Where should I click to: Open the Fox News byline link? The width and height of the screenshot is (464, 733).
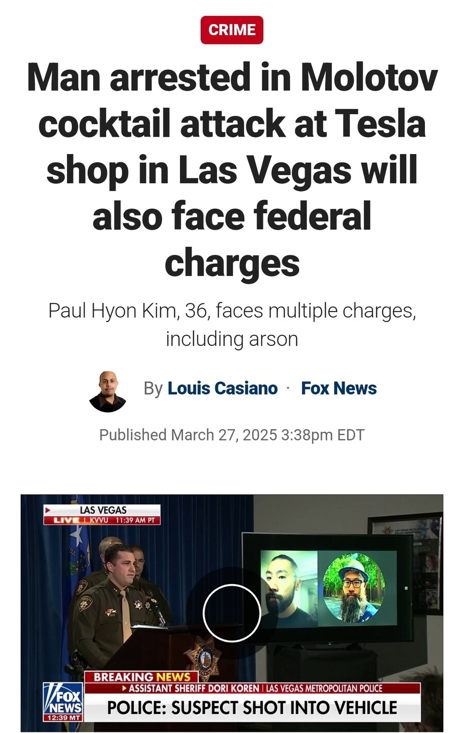pos(339,388)
